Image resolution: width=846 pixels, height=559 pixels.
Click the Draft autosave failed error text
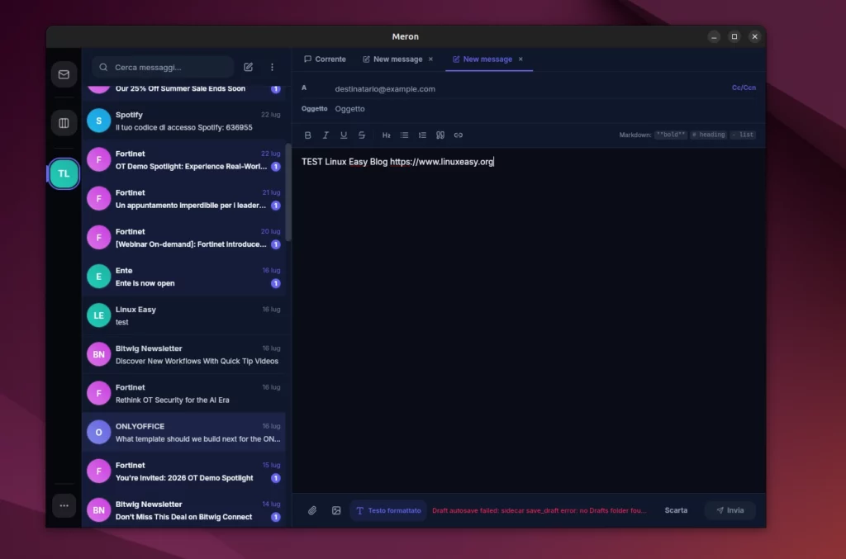coord(539,510)
